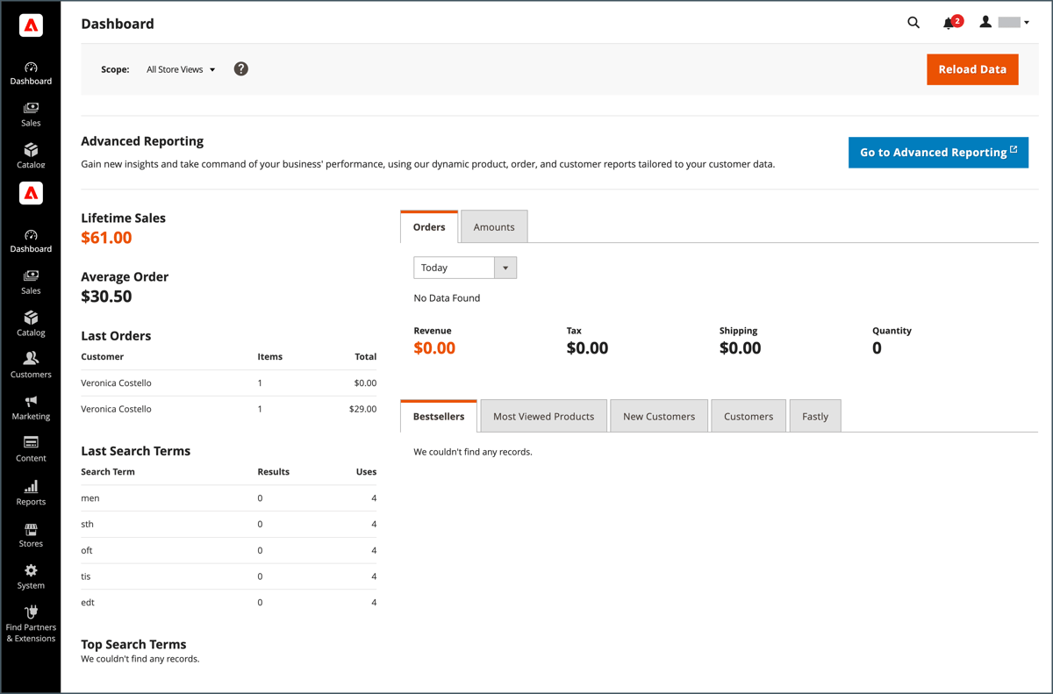
Task: Open the help tooltip next to Scope
Action: click(240, 68)
